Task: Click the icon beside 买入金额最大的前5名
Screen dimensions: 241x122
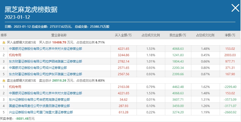Action: tap(4, 42)
